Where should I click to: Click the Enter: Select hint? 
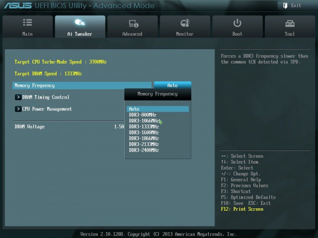tap(237, 168)
